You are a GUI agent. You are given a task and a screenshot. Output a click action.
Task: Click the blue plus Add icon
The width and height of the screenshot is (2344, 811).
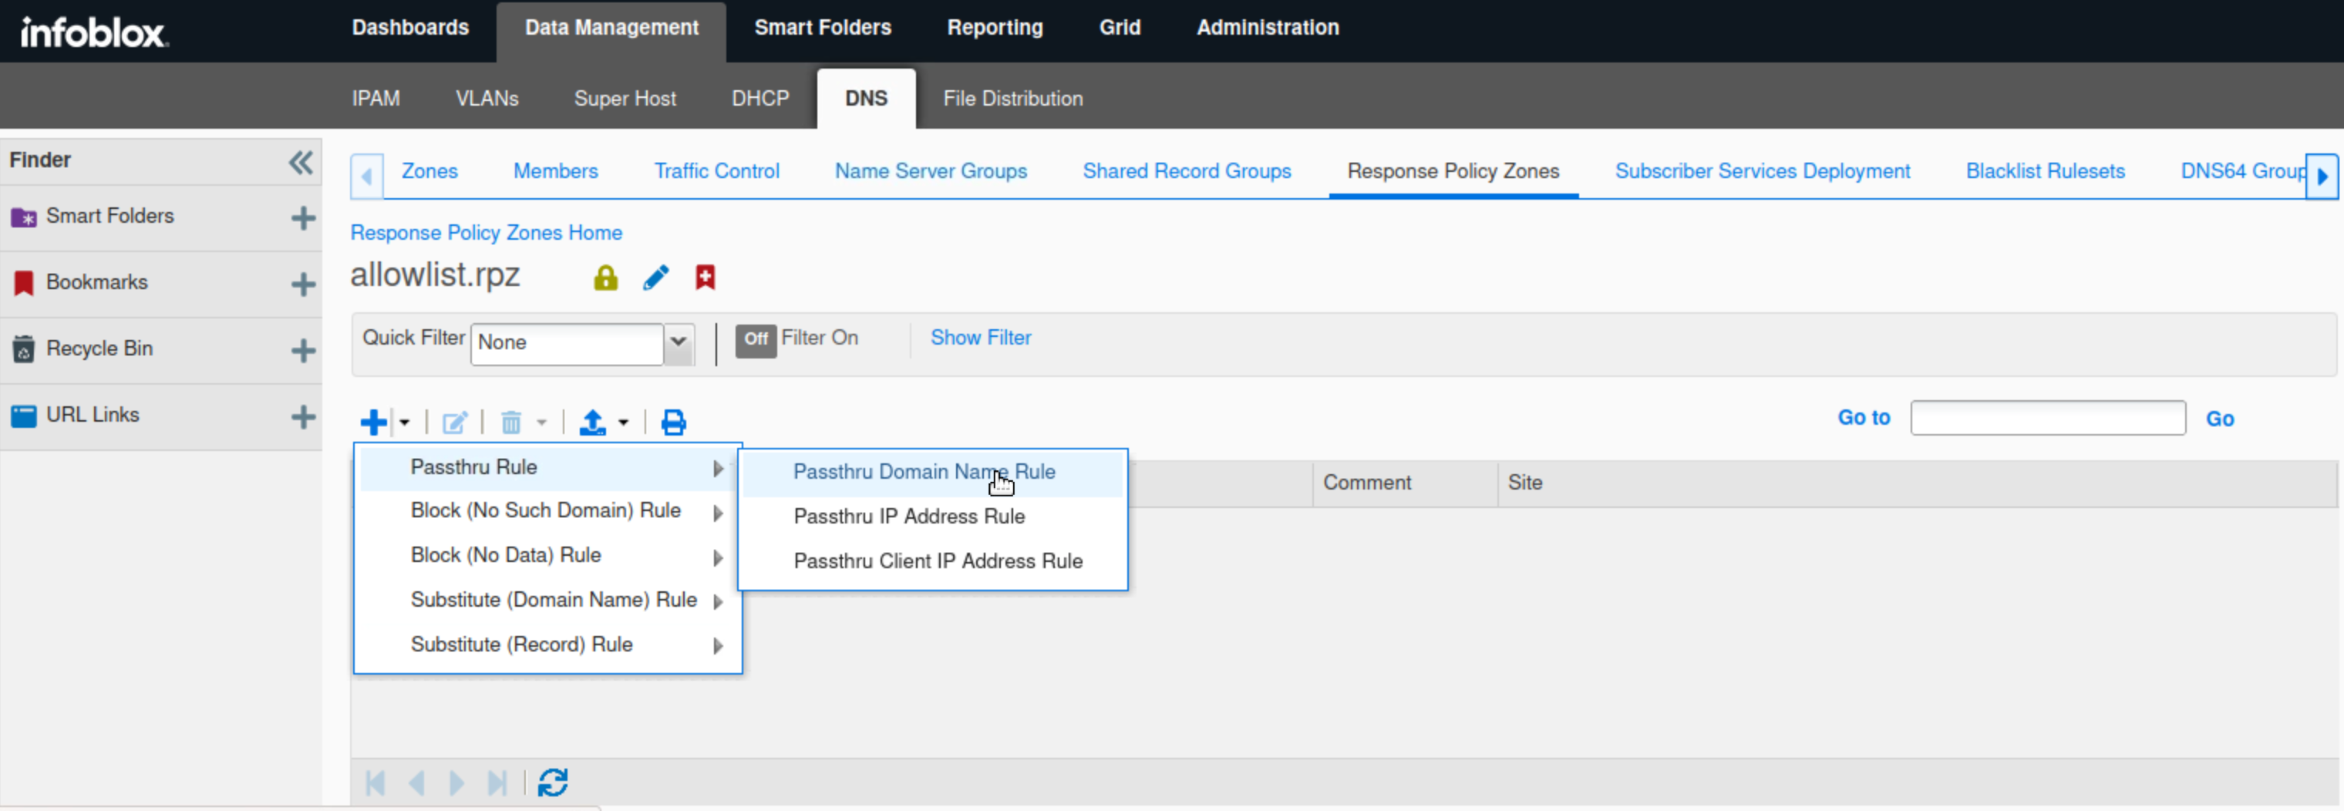tap(373, 422)
